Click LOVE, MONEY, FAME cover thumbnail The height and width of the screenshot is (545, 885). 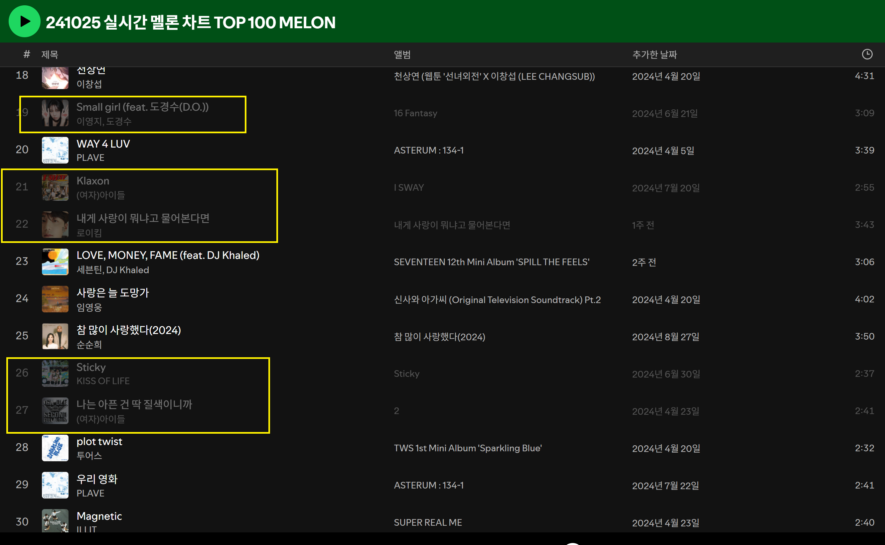point(55,262)
